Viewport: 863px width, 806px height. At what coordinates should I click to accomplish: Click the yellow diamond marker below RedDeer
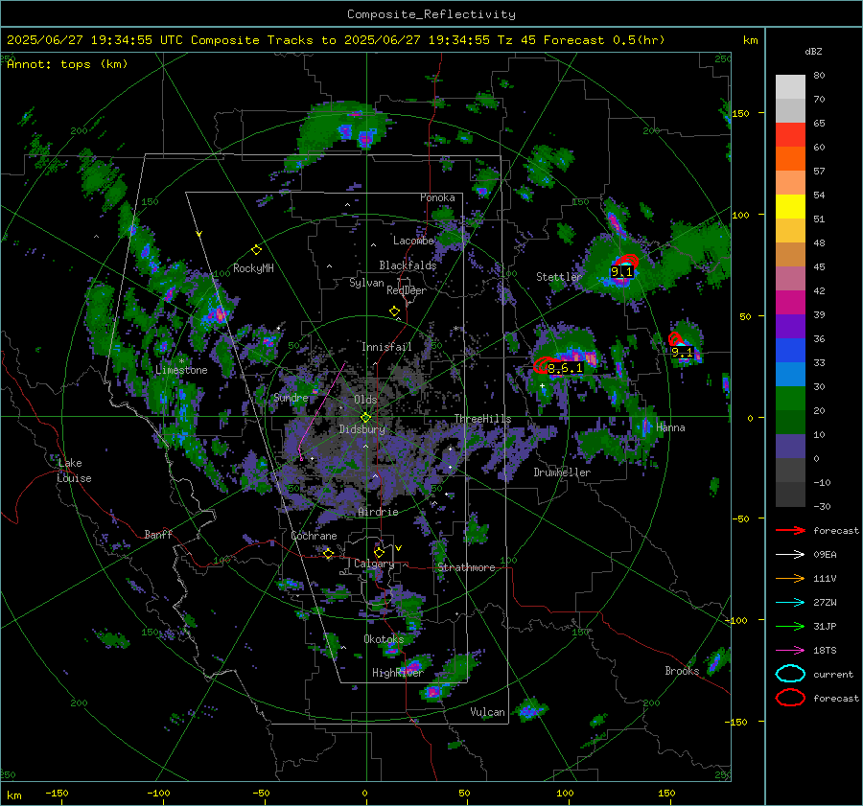[395, 311]
